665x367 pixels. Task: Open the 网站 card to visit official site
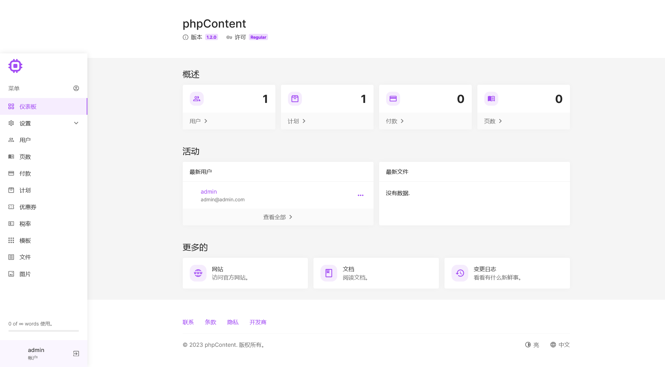(x=245, y=273)
